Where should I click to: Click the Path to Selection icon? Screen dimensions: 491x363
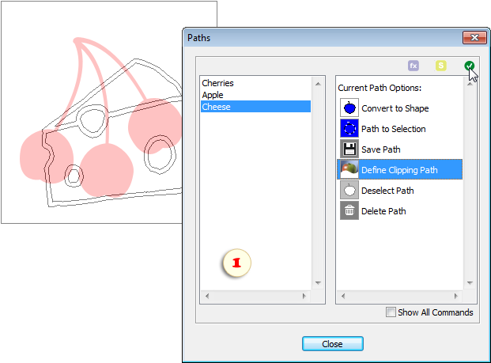pyautogui.click(x=349, y=128)
